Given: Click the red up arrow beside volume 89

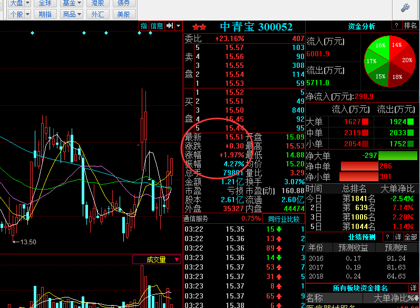Looking at the screenshot, I should (279, 249).
